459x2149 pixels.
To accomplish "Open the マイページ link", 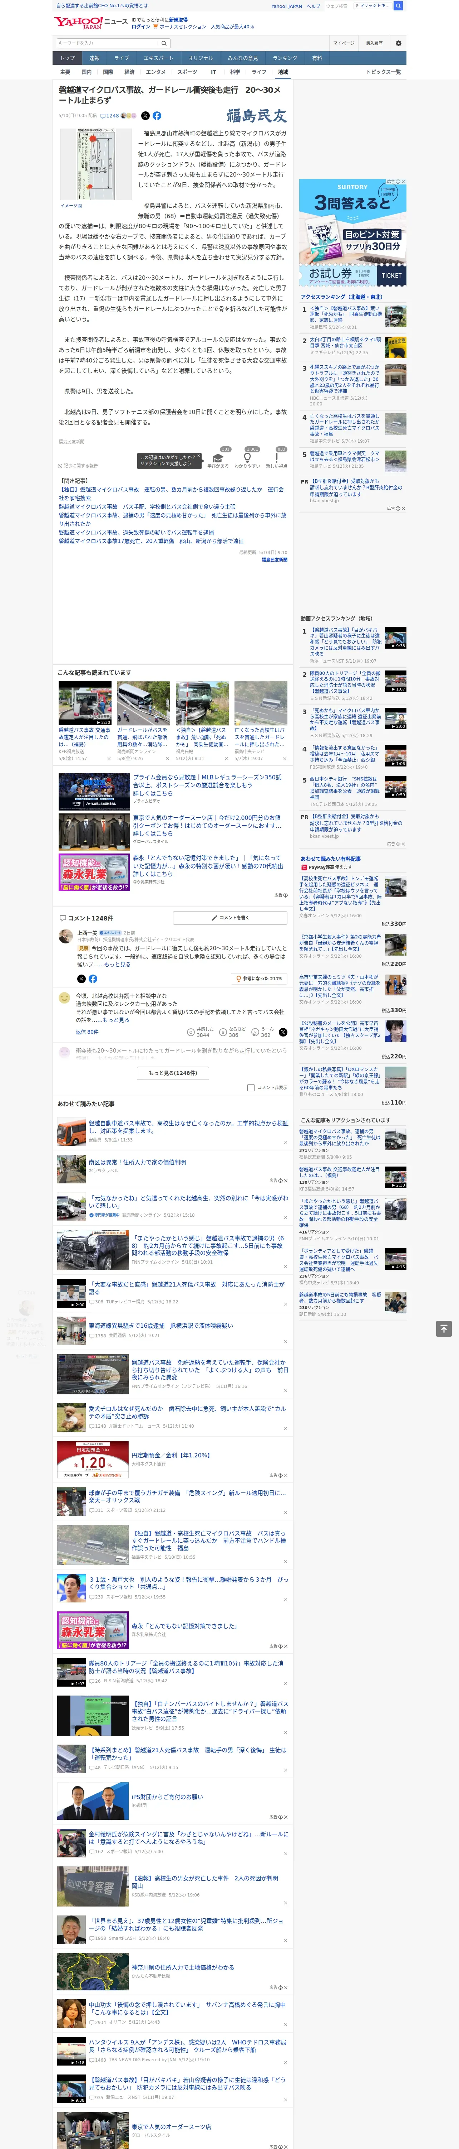I will coord(344,43).
